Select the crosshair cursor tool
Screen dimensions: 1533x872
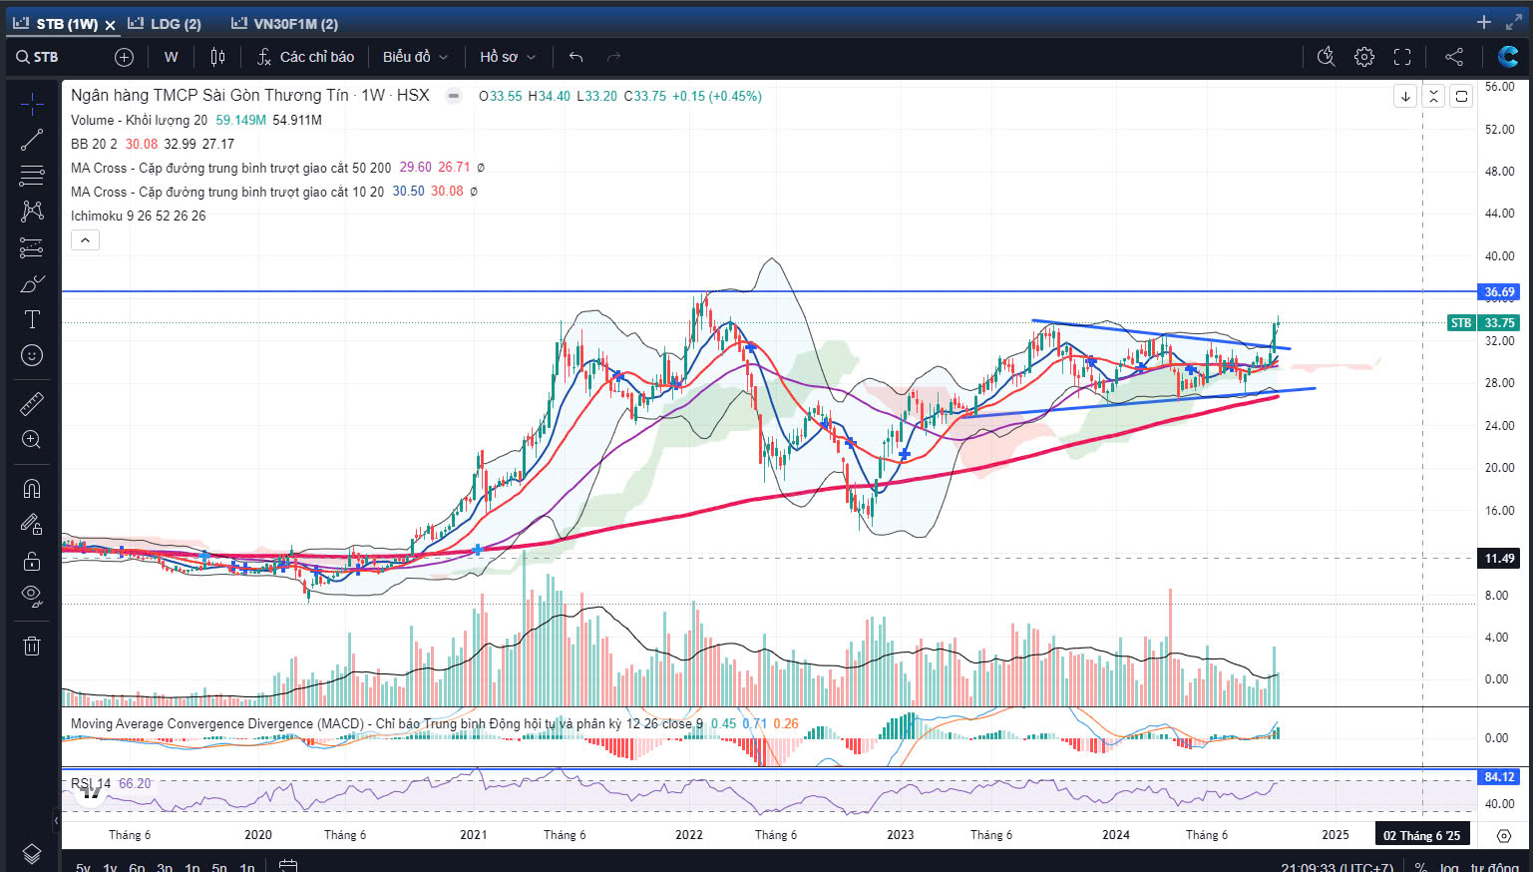[32, 103]
